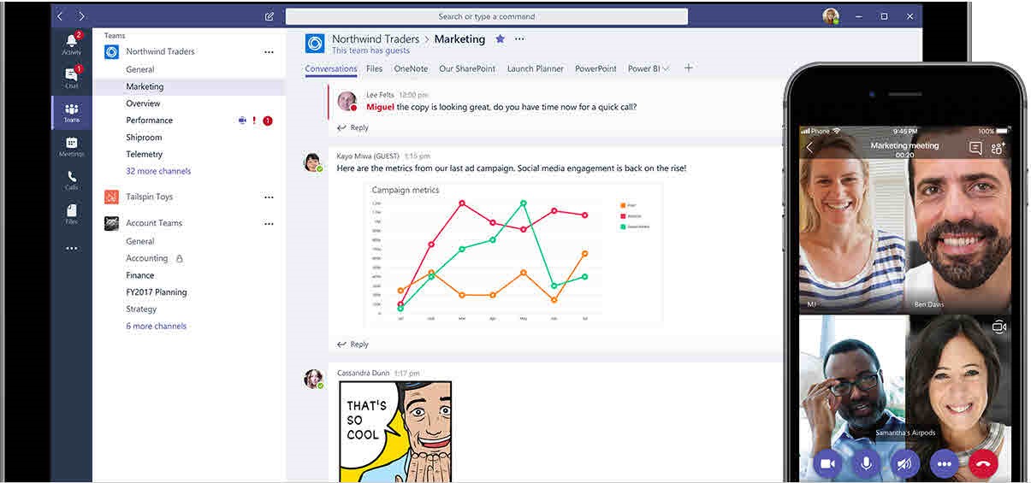Select the Shiproom channel

[x=144, y=138]
